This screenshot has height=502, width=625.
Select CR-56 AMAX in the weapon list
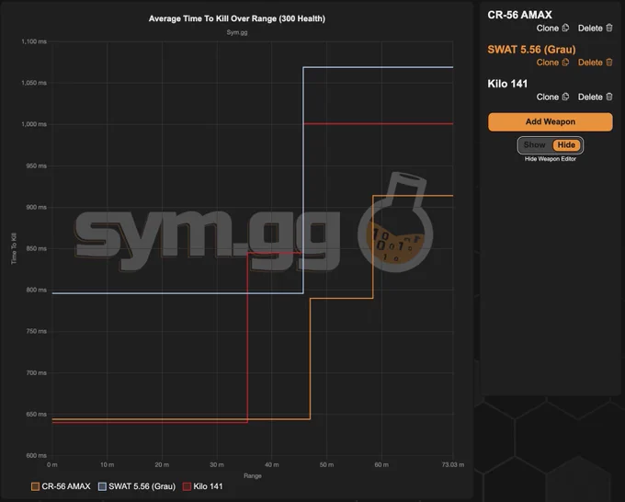(x=519, y=15)
